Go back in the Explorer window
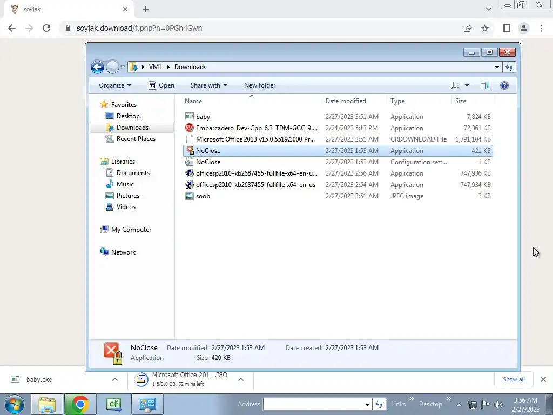The width and height of the screenshot is (553, 415). coord(97,67)
